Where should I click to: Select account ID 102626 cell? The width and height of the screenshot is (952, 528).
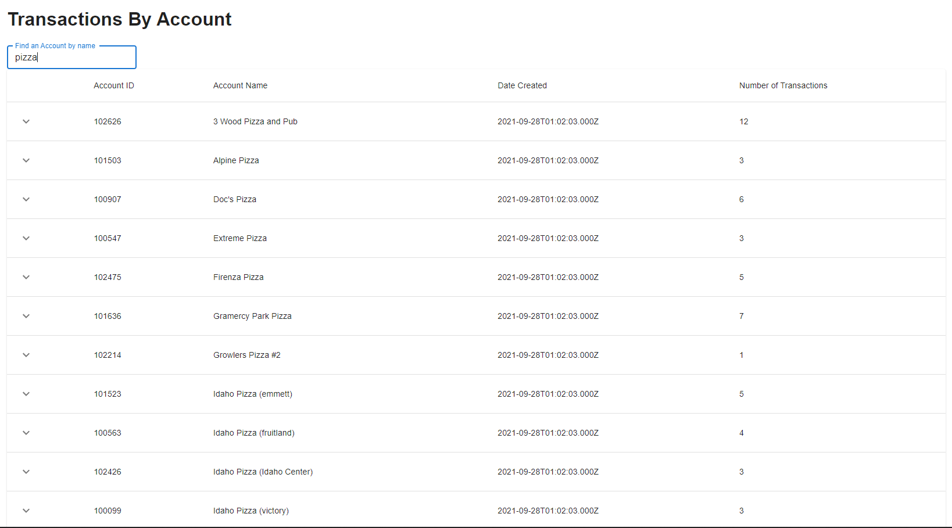(x=108, y=121)
